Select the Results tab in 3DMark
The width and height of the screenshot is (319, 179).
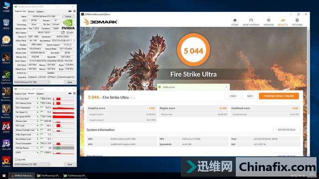[x=283, y=22]
